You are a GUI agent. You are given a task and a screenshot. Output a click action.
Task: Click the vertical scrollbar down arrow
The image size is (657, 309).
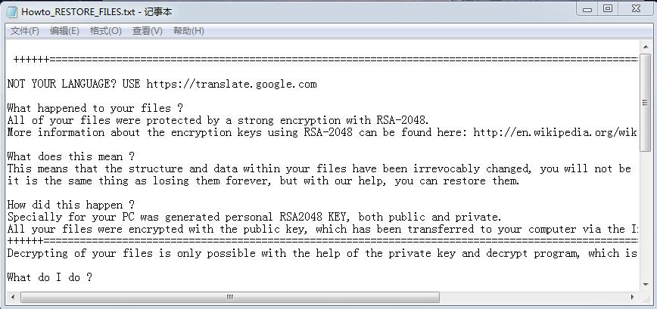click(x=645, y=283)
